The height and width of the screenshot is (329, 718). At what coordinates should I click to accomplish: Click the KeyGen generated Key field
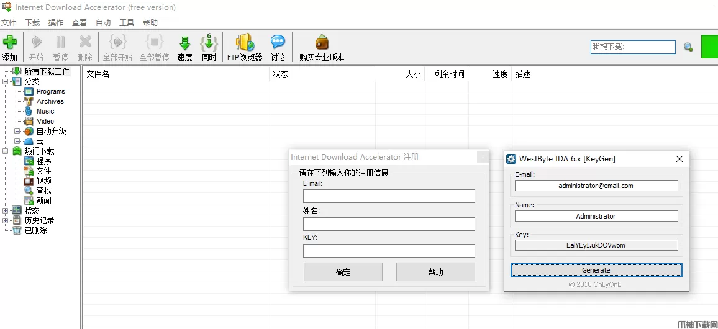click(596, 245)
